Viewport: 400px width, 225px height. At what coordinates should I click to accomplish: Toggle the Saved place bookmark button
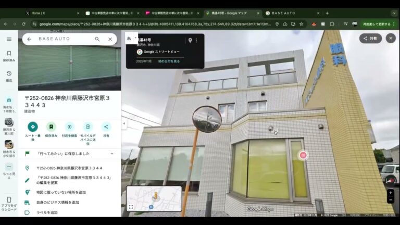coord(51,127)
